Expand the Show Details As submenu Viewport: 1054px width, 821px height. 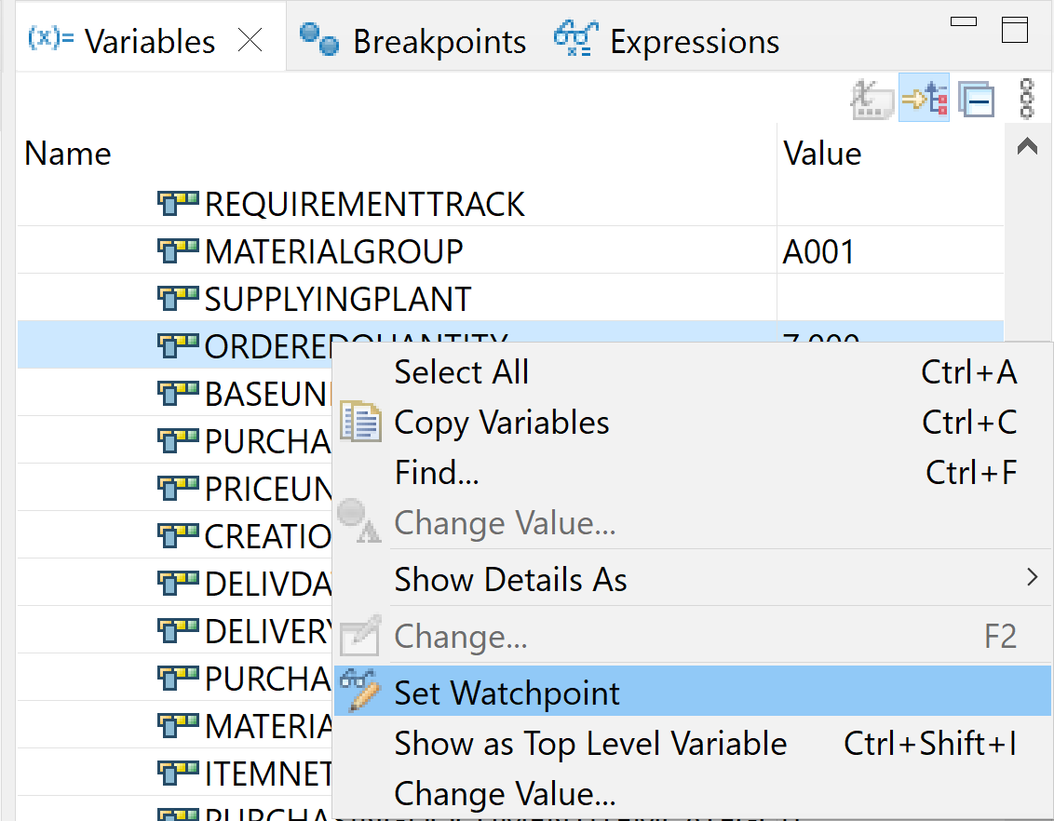[693, 578]
